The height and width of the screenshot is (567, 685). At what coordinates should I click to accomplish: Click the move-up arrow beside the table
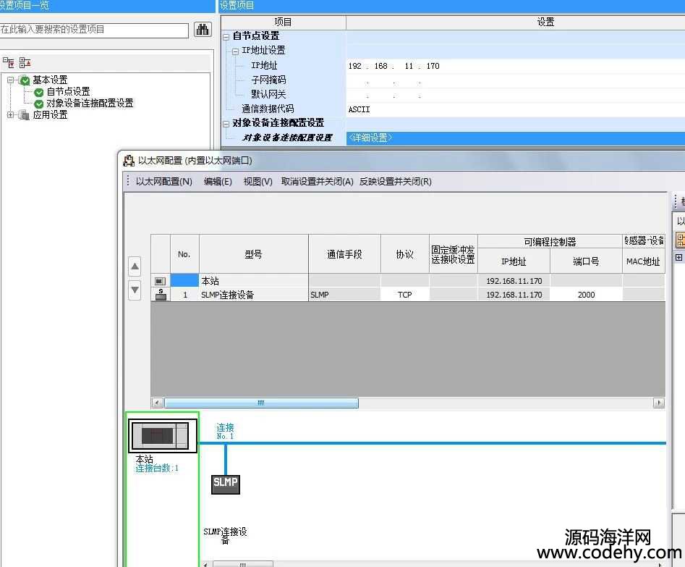pyautogui.click(x=135, y=266)
